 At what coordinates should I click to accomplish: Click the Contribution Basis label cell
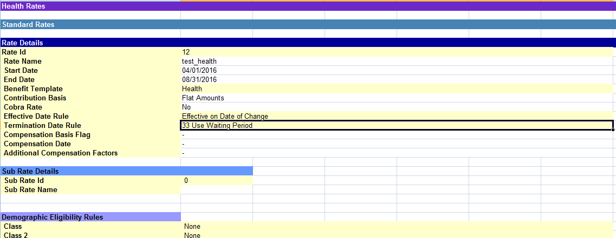(90, 98)
